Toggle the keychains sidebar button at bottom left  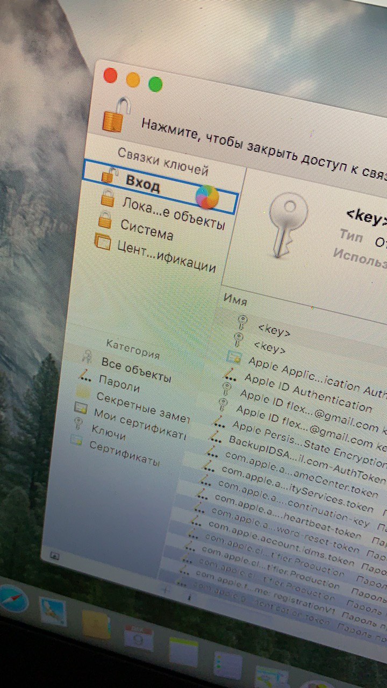[55, 556]
